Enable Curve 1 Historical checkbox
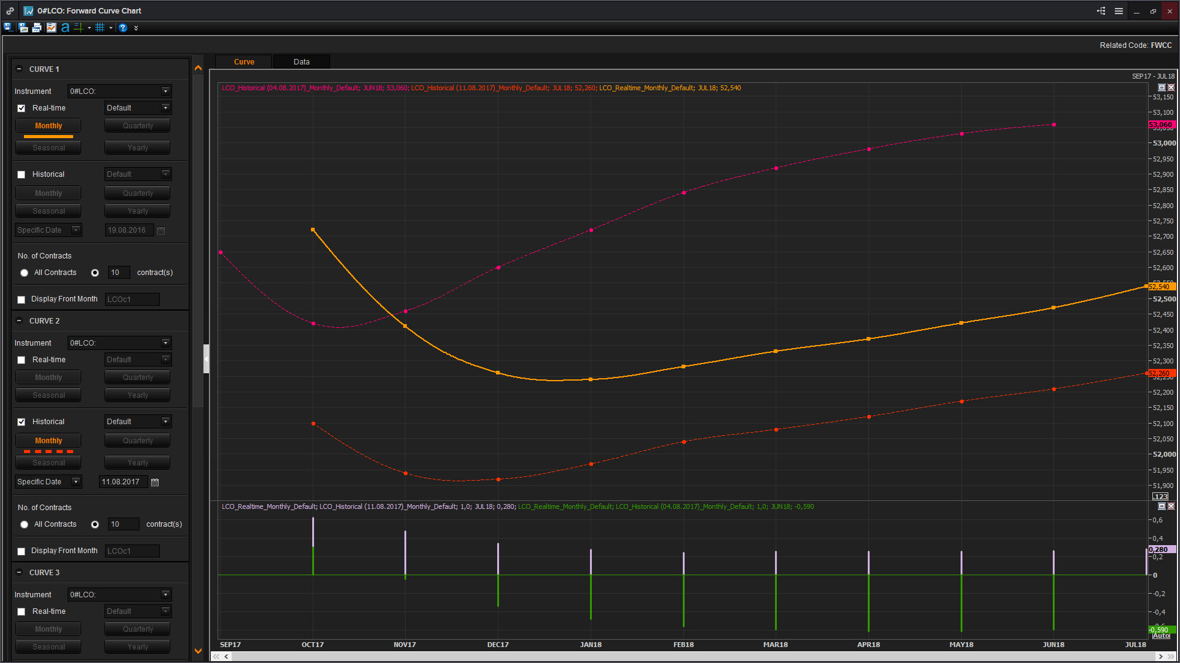Viewport: 1180px width, 663px height. [x=22, y=174]
